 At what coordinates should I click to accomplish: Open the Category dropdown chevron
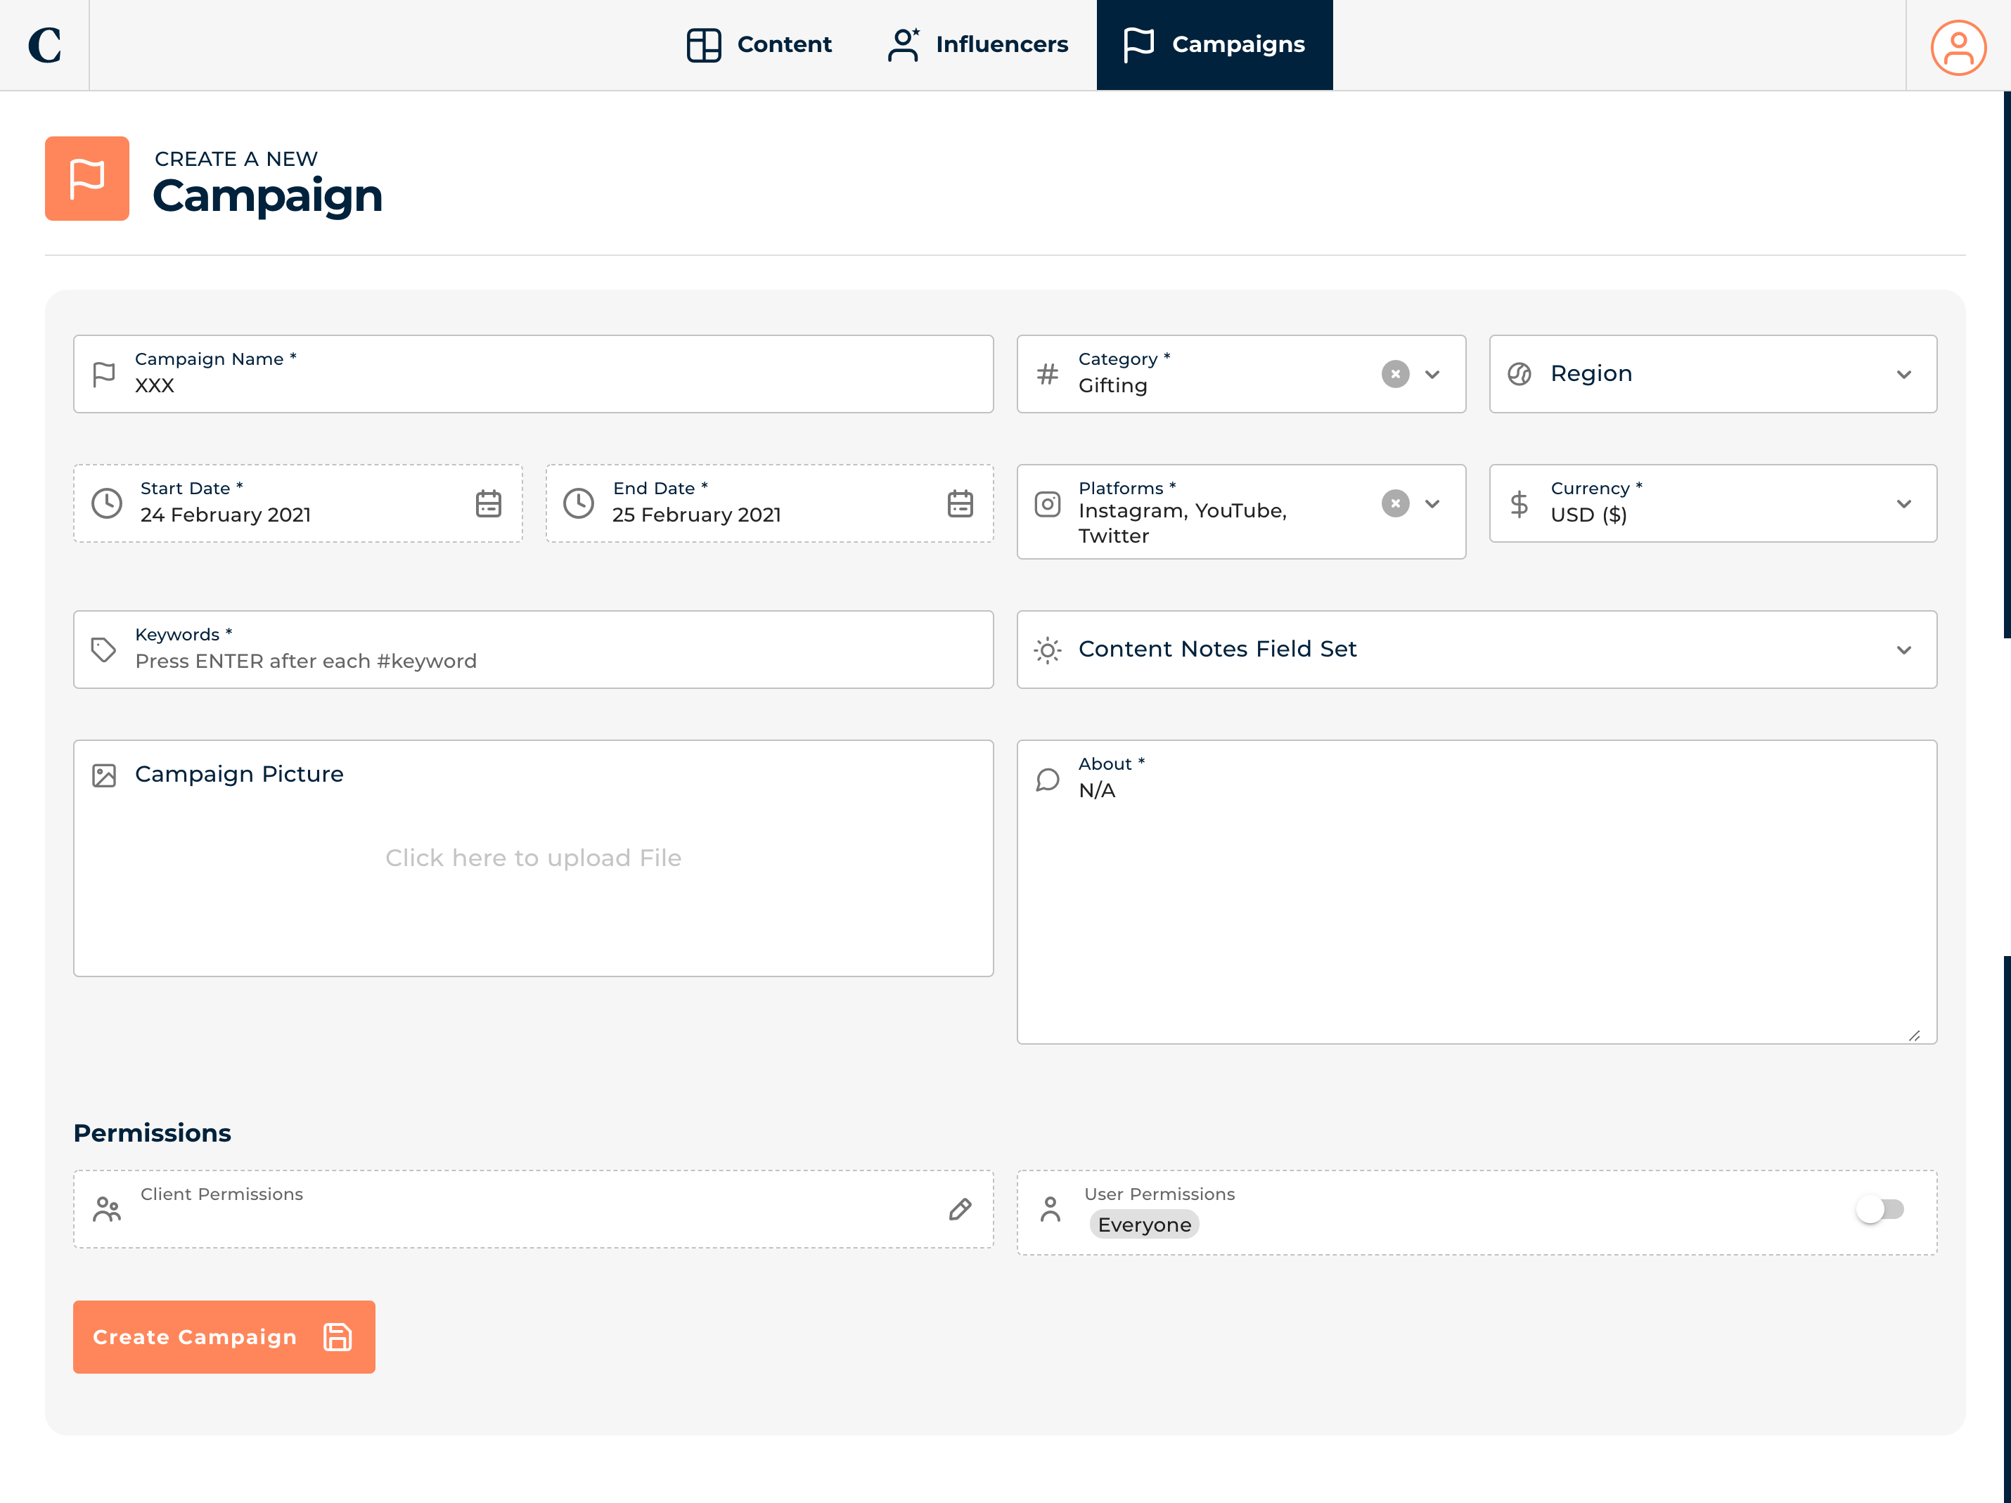(1432, 375)
